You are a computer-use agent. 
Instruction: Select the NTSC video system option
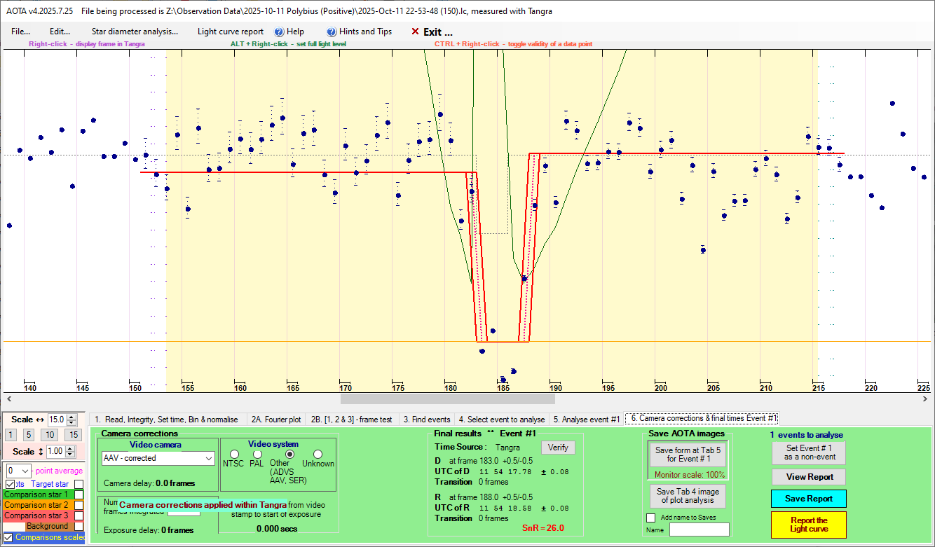234,454
